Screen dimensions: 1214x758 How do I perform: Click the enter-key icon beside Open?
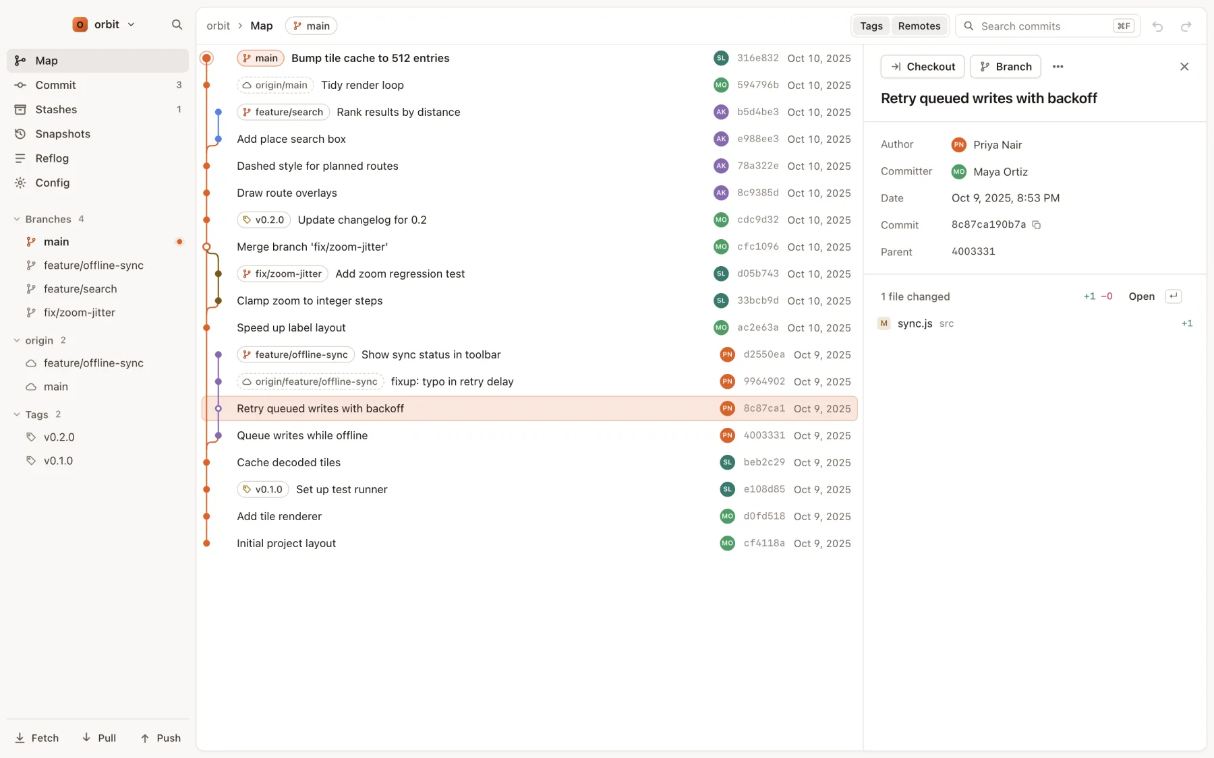tap(1174, 296)
